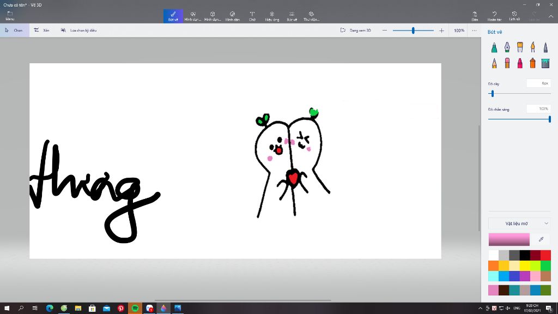Image resolution: width=558 pixels, height=314 pixels.
Task: Select the Fill bucket tool
Action: [545, 63]
